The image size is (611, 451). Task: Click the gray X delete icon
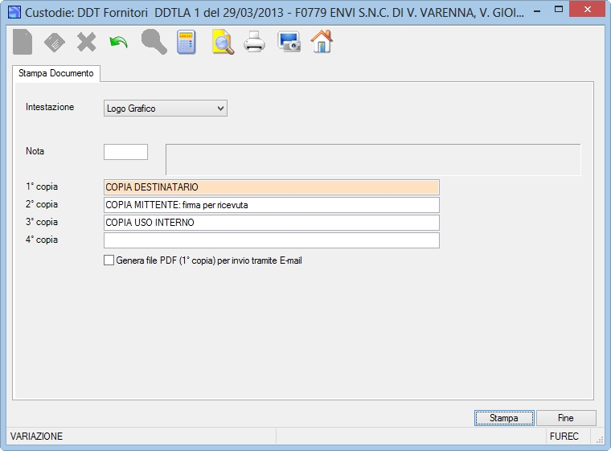point(87,42)
